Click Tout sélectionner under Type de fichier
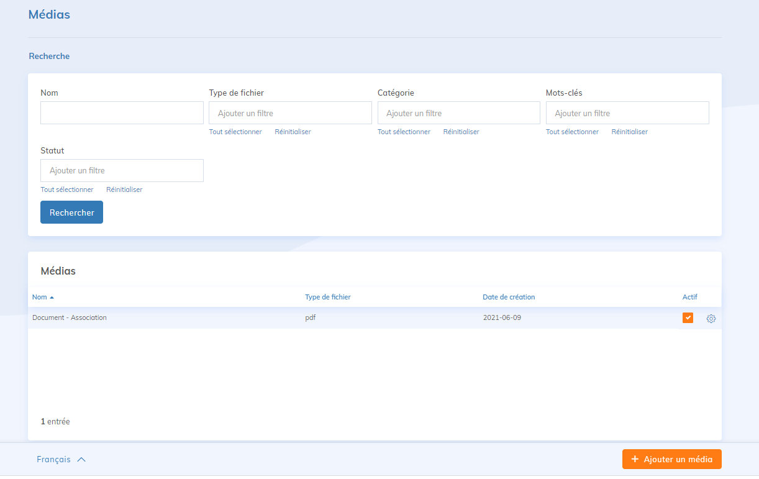Image resolution: width=759 pixels, height=479 pixels. (x=235, y=132)
